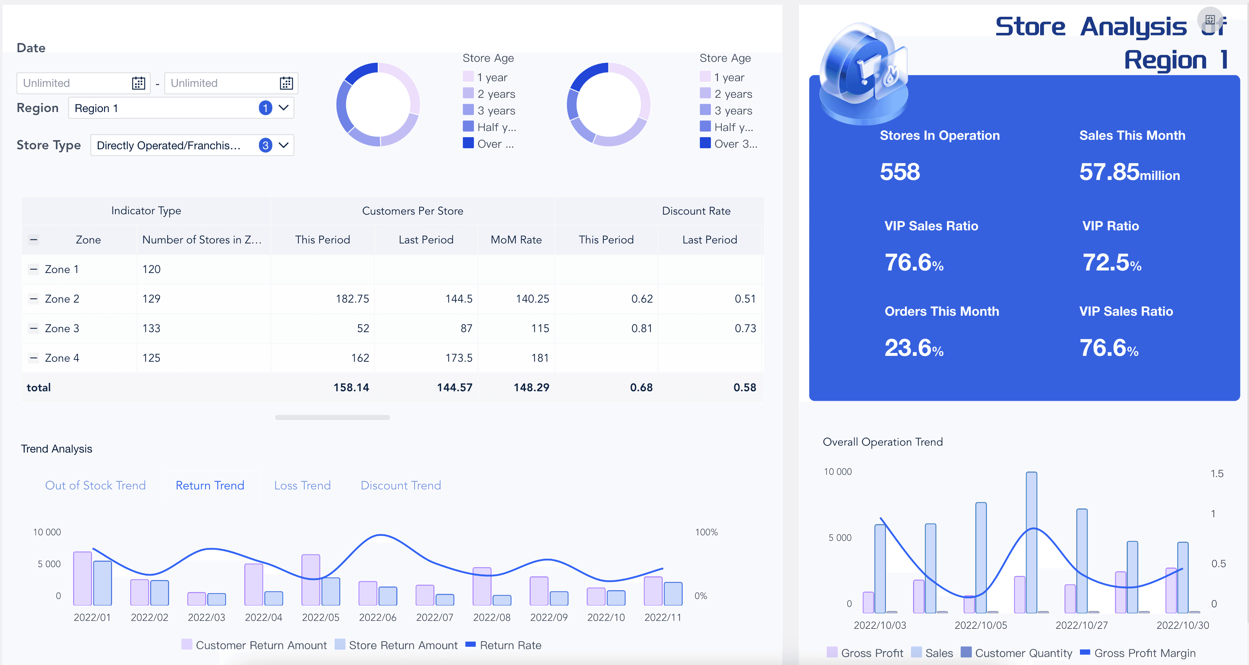The image size is (1249, 665).
Task: Collapse the Zone 3 row
Action: click(x=34, y=328)
